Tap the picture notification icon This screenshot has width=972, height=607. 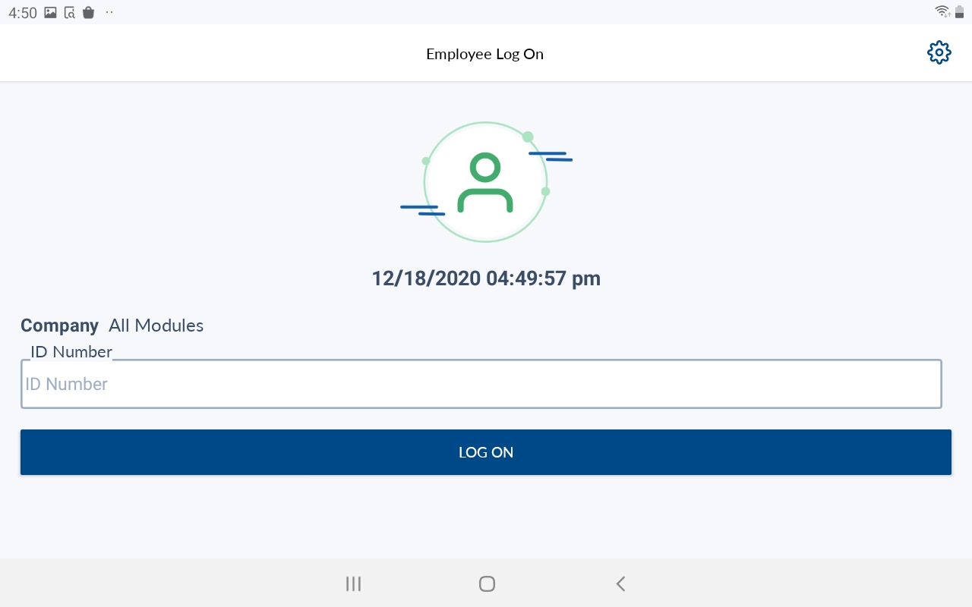click(x=51, y=12)
